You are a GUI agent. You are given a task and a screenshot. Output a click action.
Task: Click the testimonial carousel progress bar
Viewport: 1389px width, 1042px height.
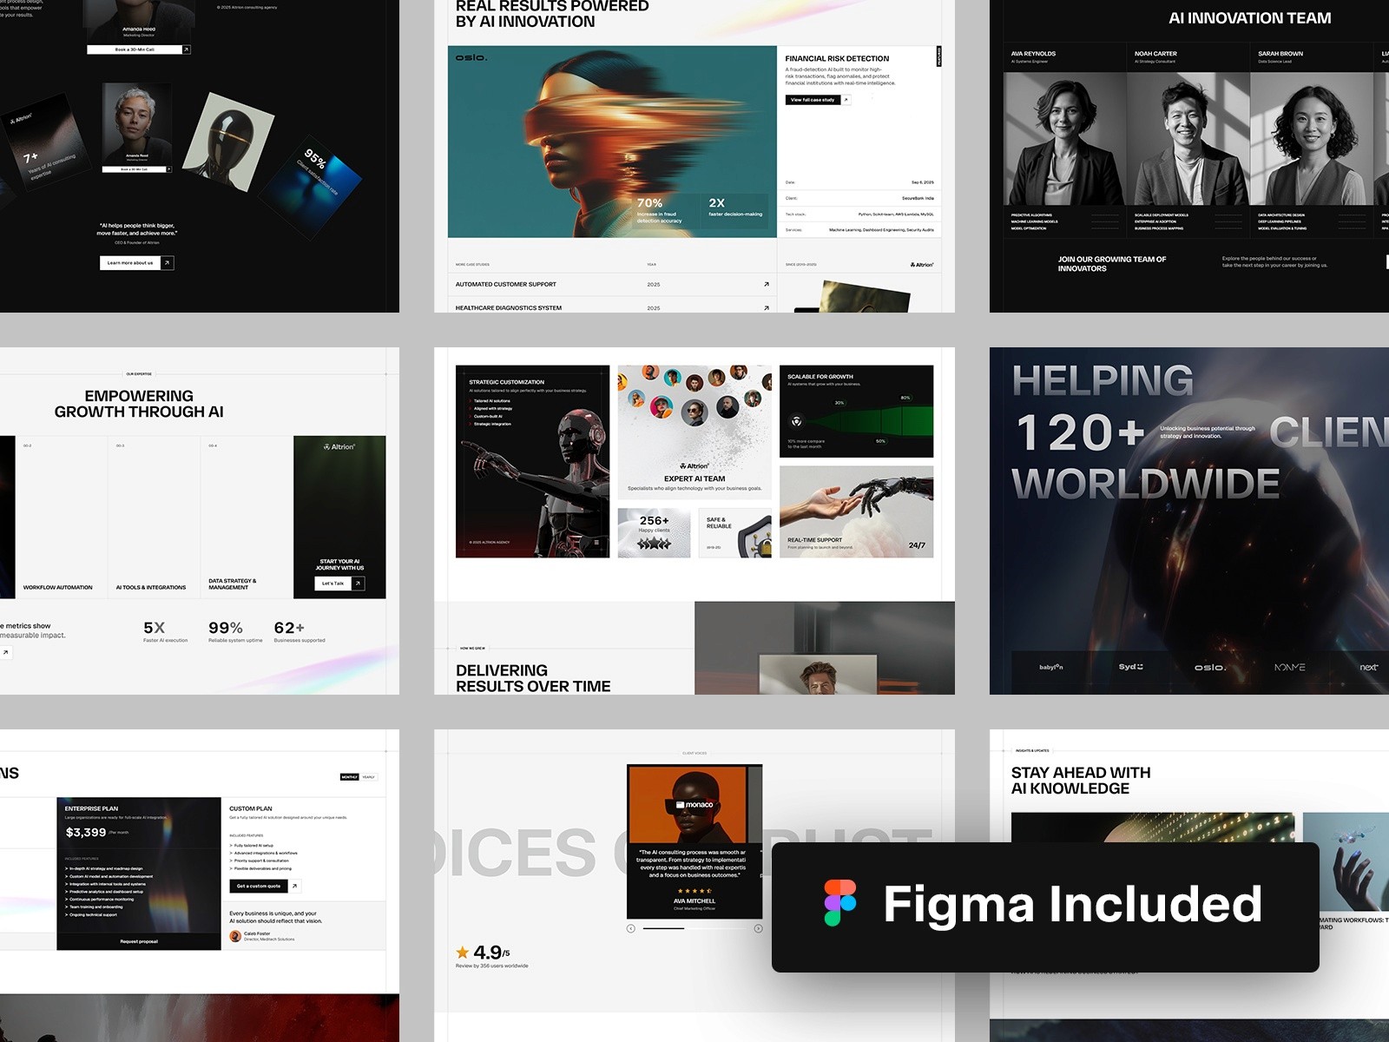click(694, 928)
